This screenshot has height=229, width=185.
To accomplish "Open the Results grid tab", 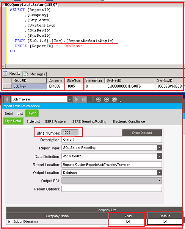I will [x=12, y=74].
